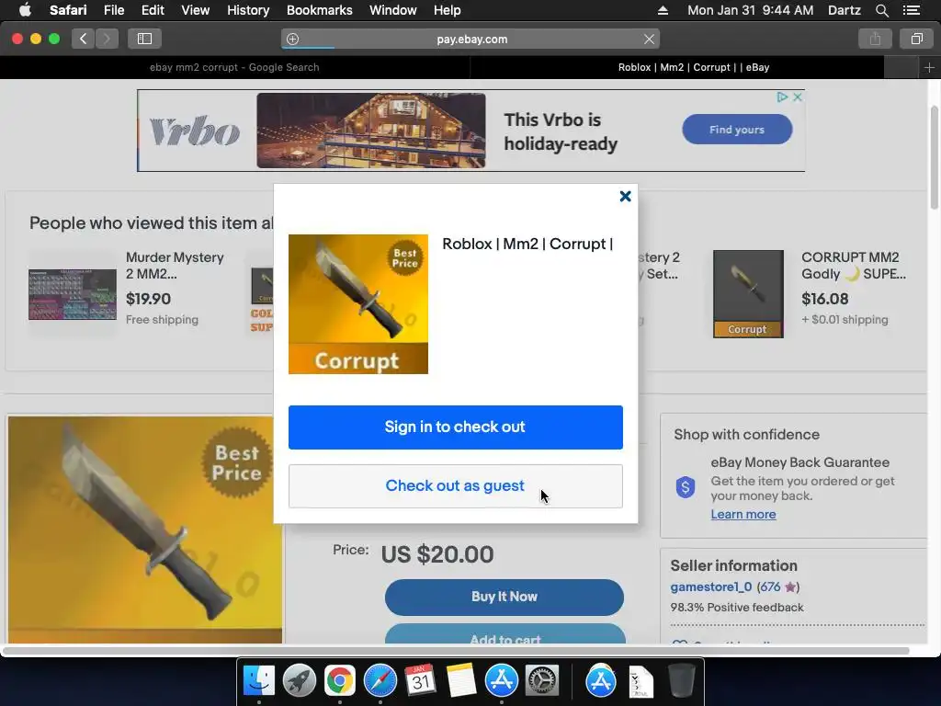This screenshot has height=706, width=941.
Task: Click the plus icon in address bar
Action: [292, 39]
